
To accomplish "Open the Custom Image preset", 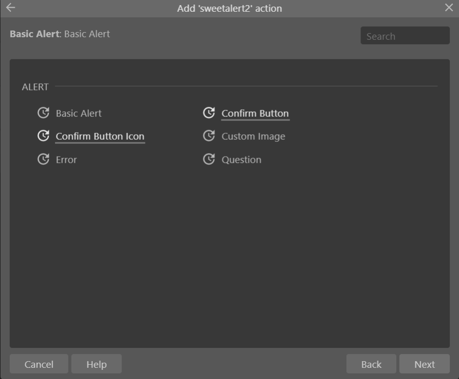I will point(253,136).
